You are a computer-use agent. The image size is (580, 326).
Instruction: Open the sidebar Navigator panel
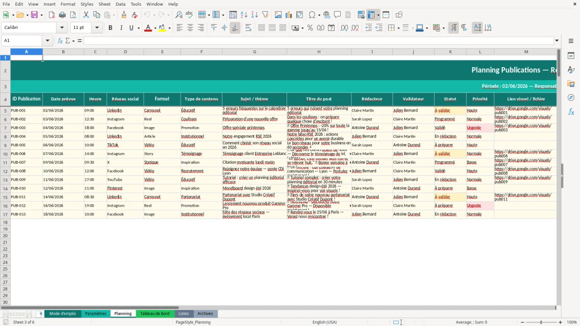coord(571,98)
